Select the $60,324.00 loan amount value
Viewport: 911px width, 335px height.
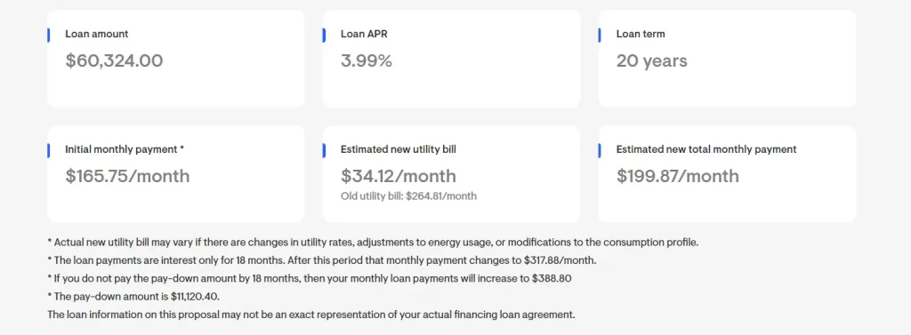coord(114,60)
